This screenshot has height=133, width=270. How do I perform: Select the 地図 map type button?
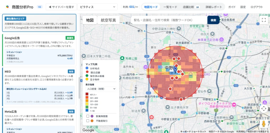[x=90, y=20]
